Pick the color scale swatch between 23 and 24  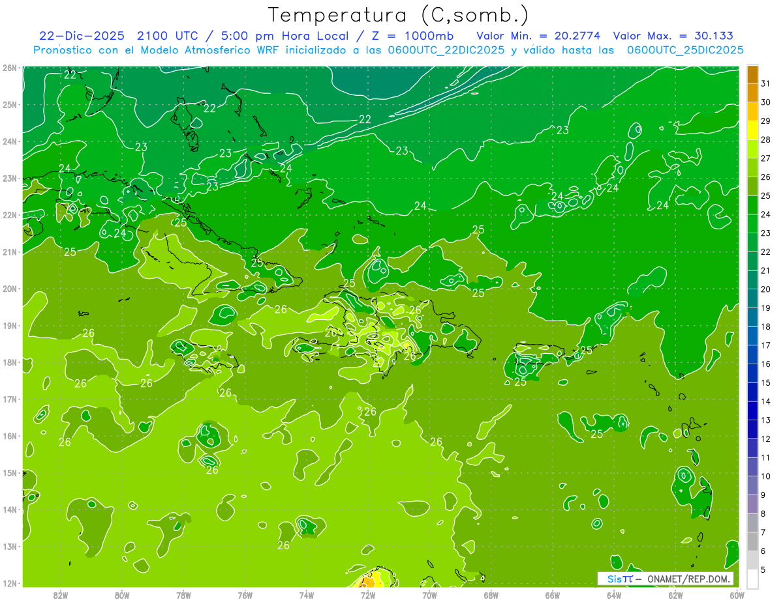[752, 223]
